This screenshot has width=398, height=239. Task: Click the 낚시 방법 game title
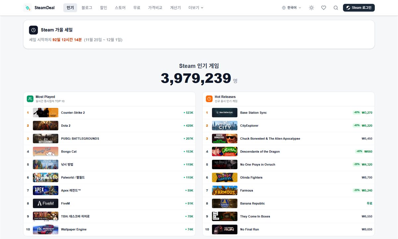pyautogui.click(x=67, y=165)
